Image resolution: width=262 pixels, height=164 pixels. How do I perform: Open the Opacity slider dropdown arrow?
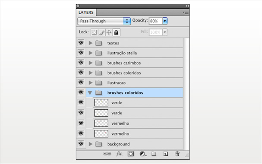click(x=165, y=21)
